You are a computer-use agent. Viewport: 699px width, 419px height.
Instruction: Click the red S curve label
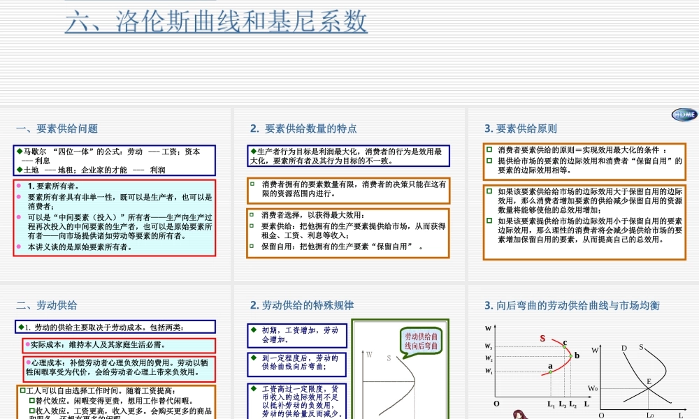542,338
